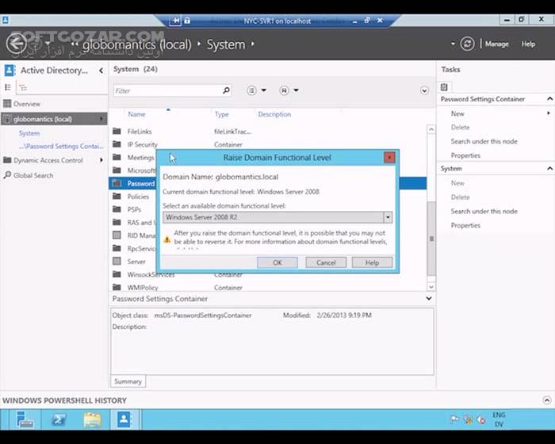Select the PSPs folder row
The height and width of the screenshot is (444, 555).
pos(134,209)
